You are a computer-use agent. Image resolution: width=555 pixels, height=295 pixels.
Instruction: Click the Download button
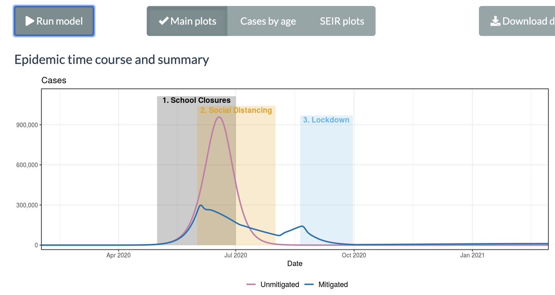(517, 21)
